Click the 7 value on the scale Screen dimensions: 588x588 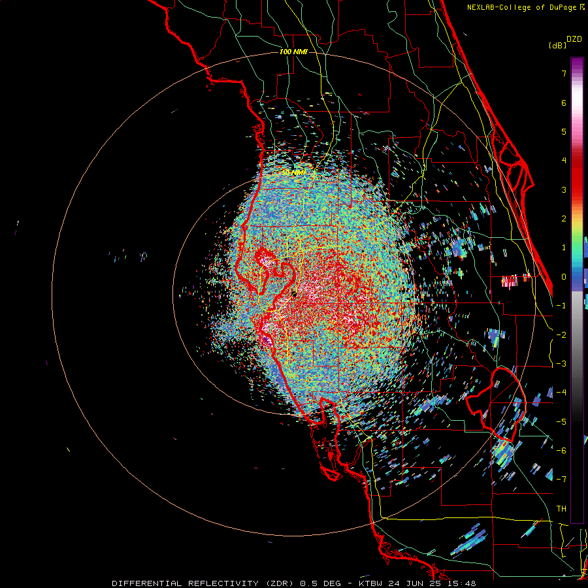pos(564,73)
